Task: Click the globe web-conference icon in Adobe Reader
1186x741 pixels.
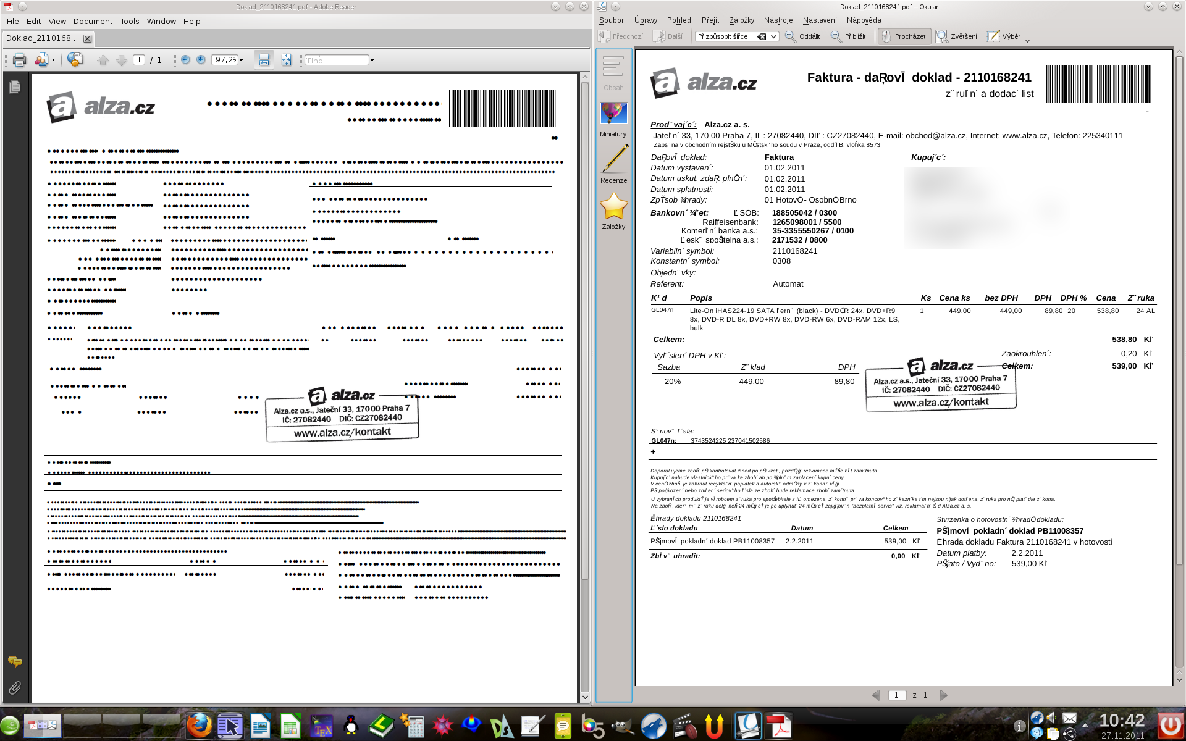Action: (x=75, y=60)
